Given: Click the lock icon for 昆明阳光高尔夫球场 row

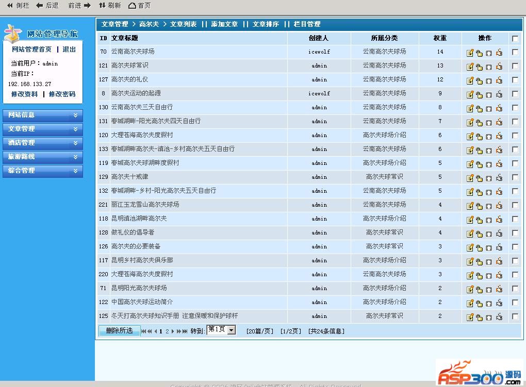Looking at the screenshot, I should [x=479, y=289].
